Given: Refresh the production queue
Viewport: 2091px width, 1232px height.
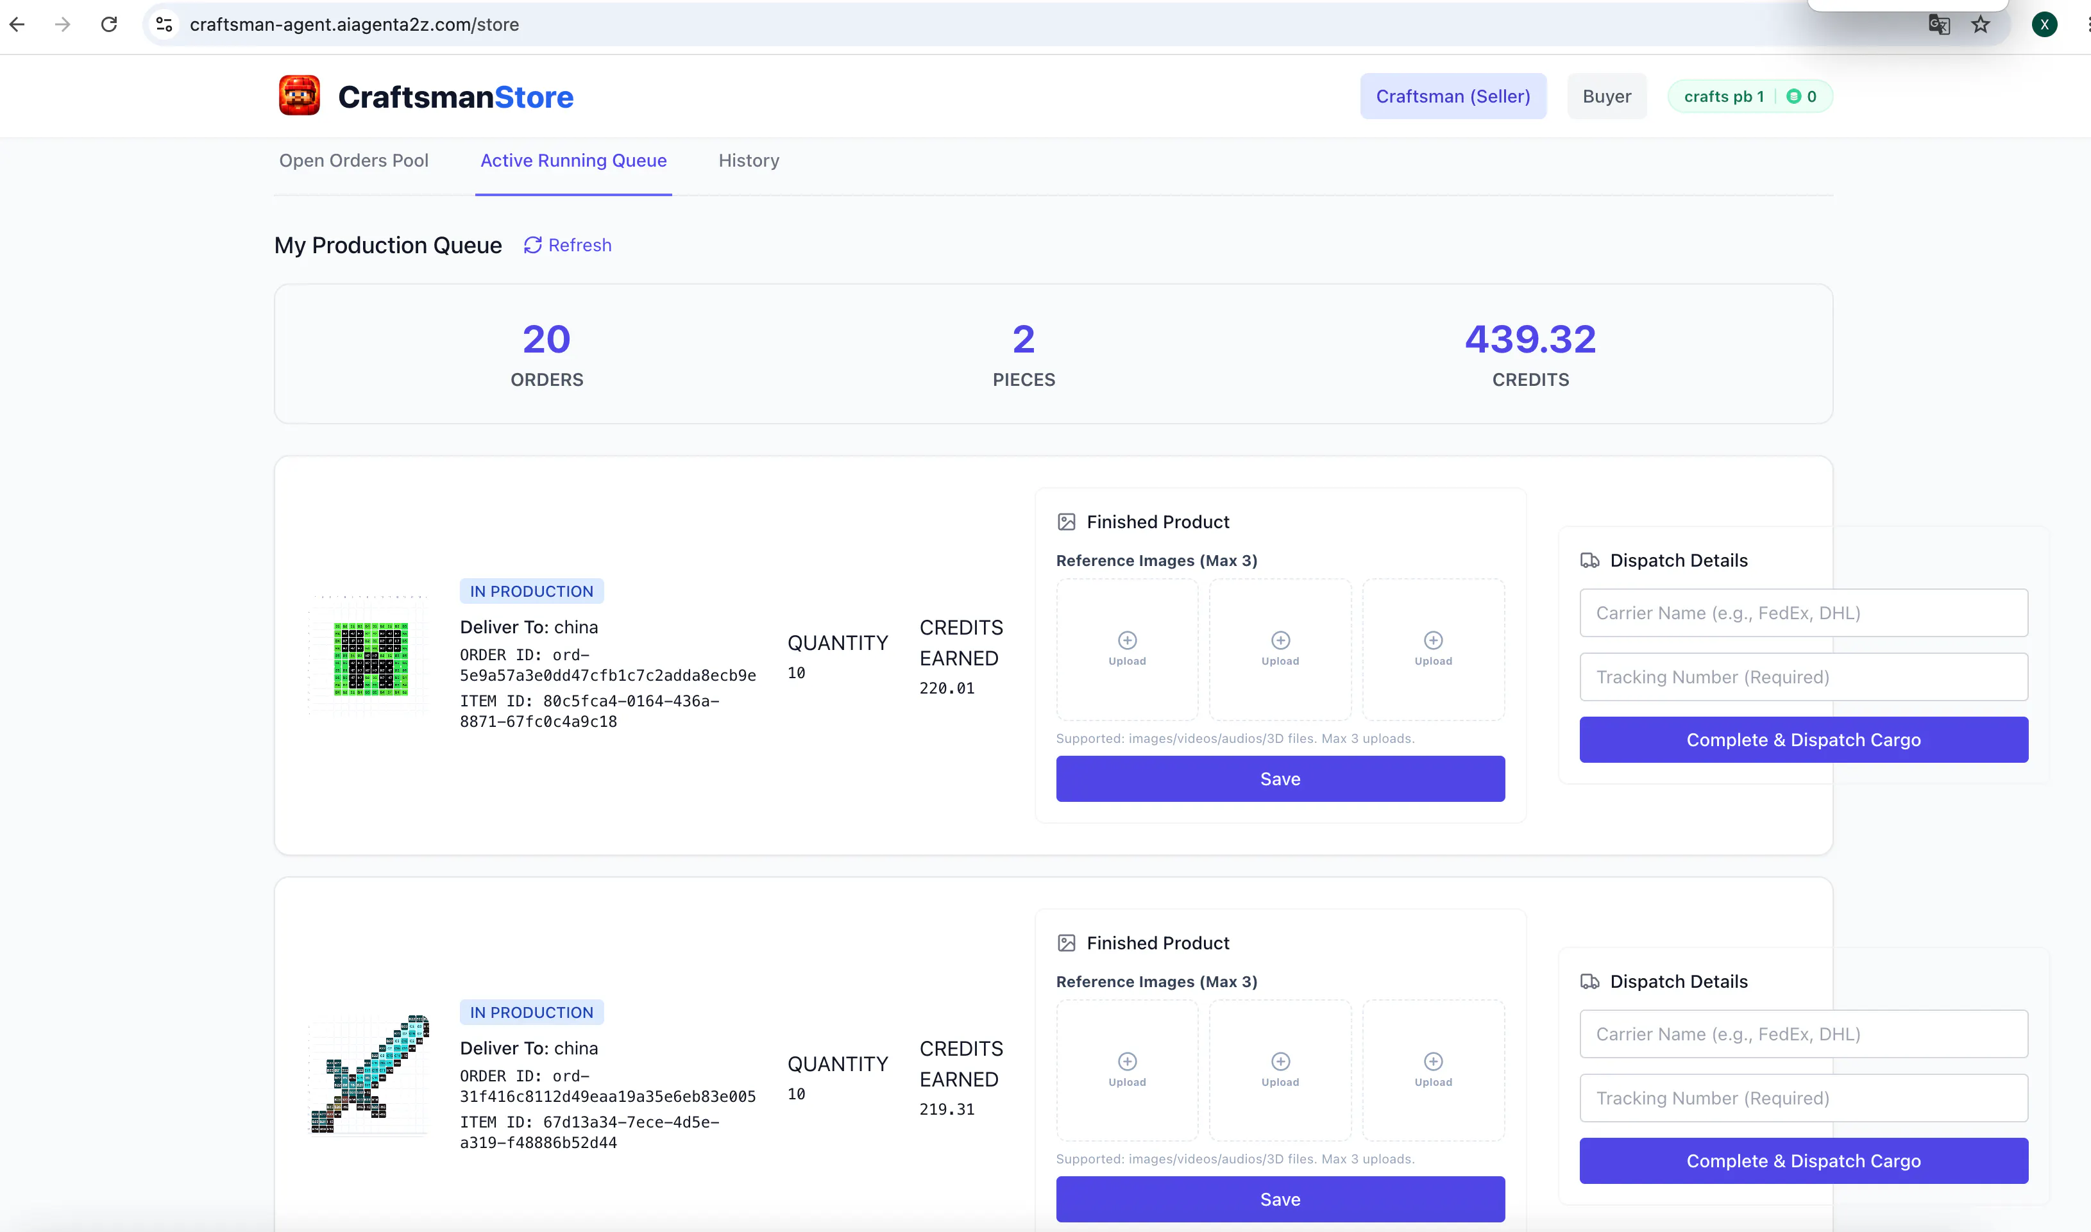Looking at the screenshot, I should (568, 245).
